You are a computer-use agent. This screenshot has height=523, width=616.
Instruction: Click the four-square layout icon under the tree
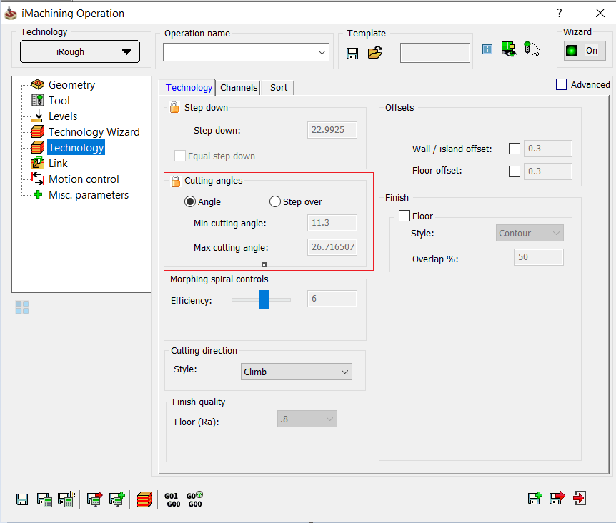tap(22, 307)
